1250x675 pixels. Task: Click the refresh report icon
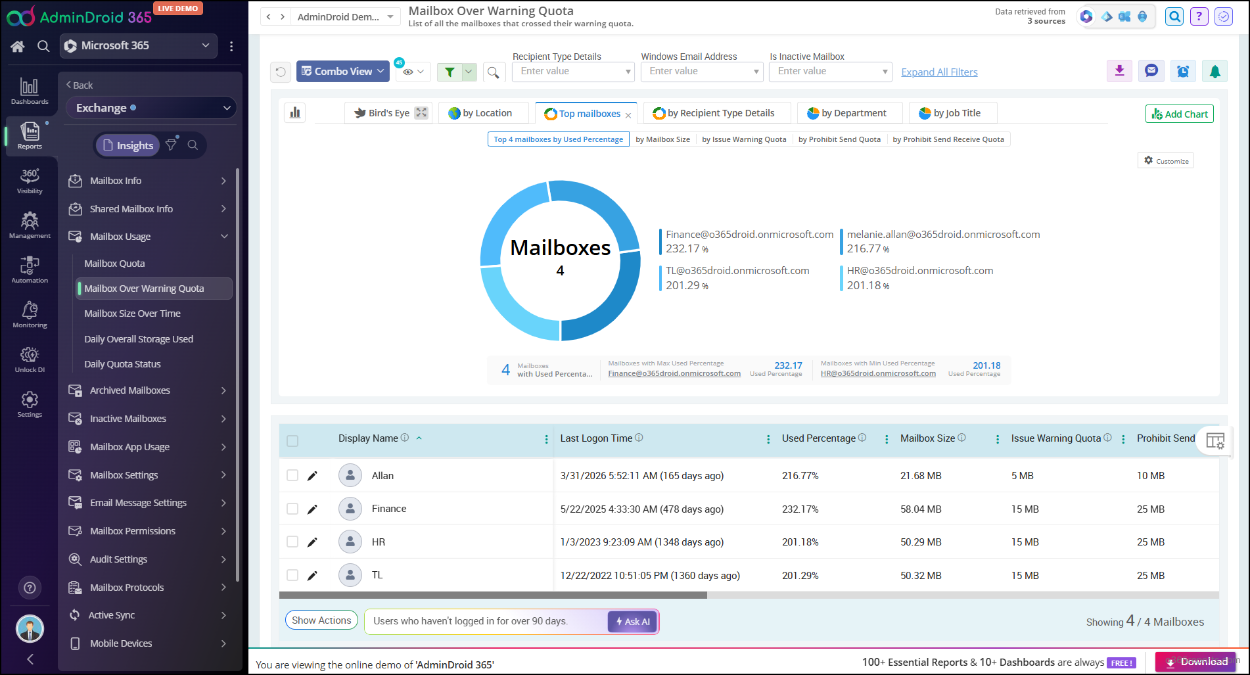(281, 72)
